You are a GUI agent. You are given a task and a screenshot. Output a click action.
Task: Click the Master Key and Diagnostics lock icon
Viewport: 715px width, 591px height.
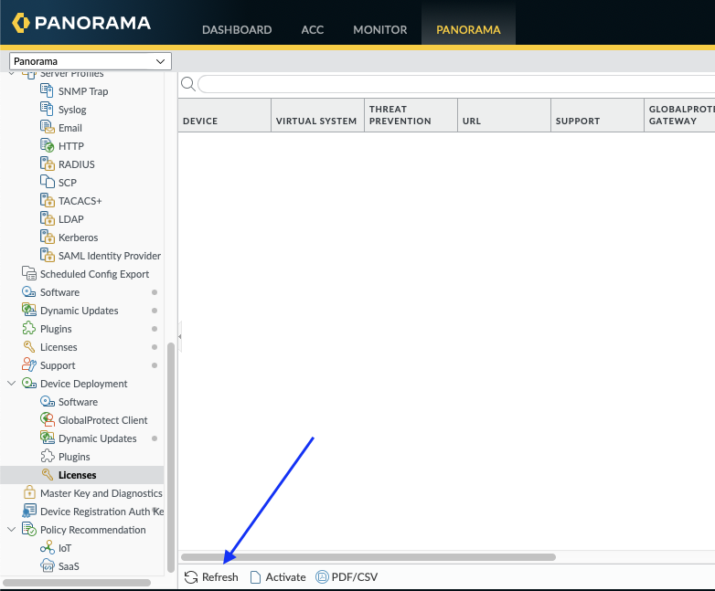(x=29, y=492)
